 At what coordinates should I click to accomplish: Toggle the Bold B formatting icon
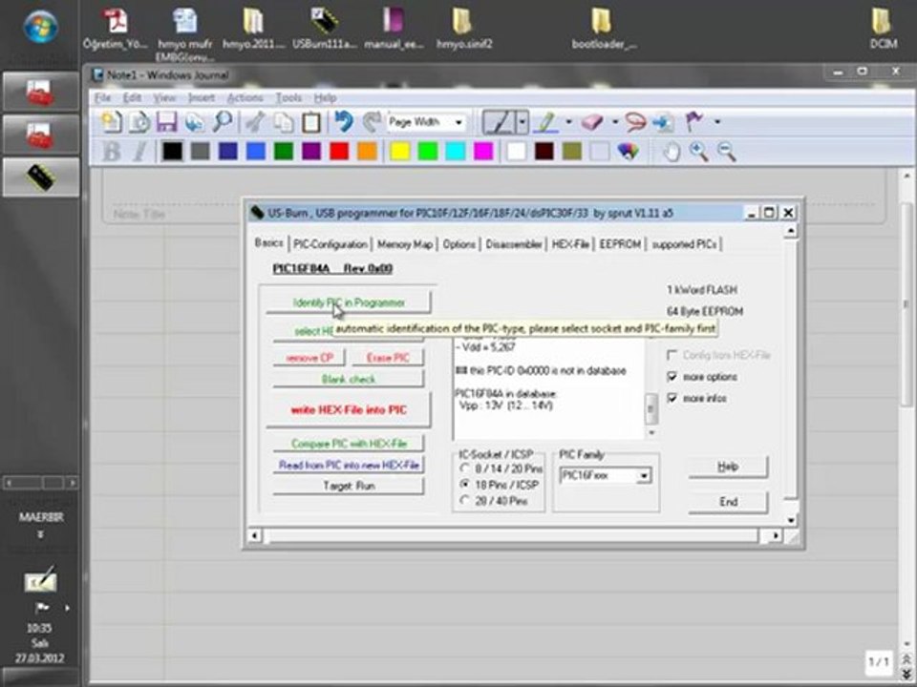click(111, 152)
